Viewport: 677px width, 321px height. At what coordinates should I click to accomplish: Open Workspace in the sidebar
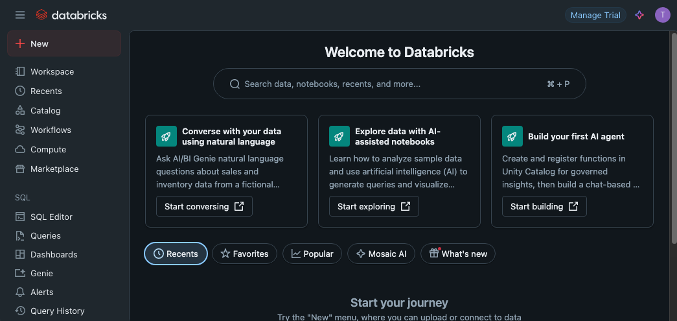point(52,72)
